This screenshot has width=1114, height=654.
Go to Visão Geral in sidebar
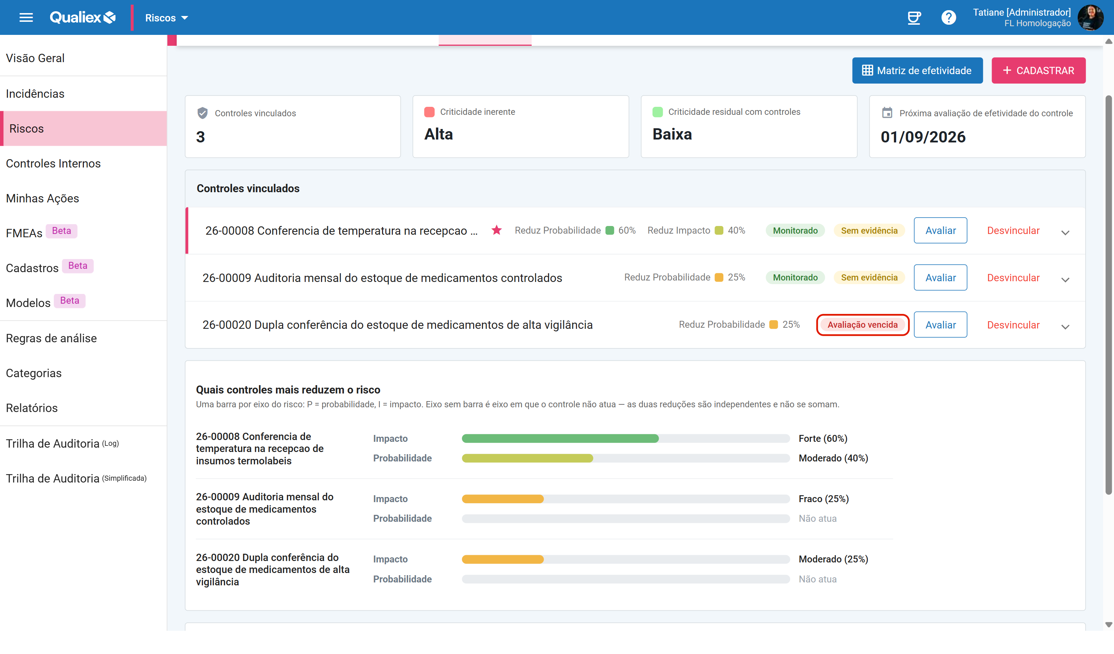pos(84,58)
